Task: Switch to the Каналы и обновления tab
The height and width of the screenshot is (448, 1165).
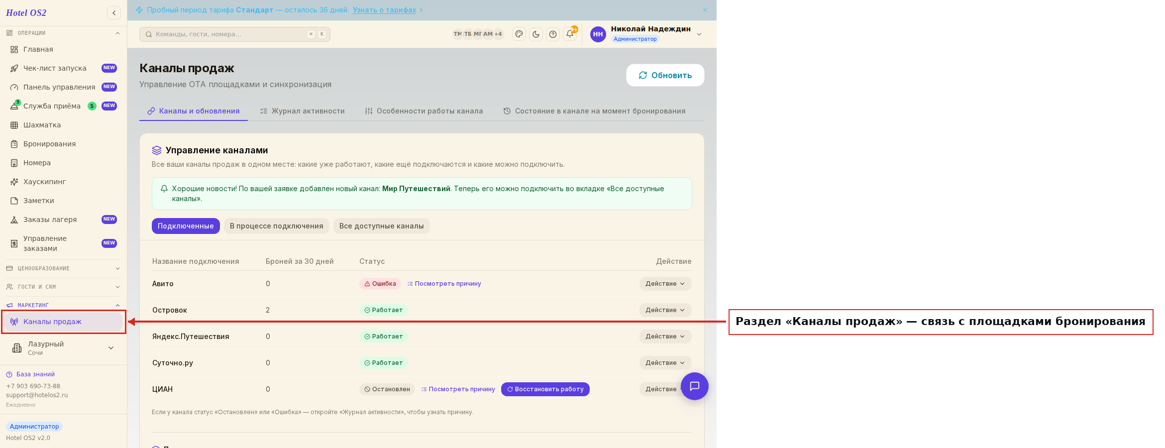Action: pyautogui.click(x=194, y=111)
